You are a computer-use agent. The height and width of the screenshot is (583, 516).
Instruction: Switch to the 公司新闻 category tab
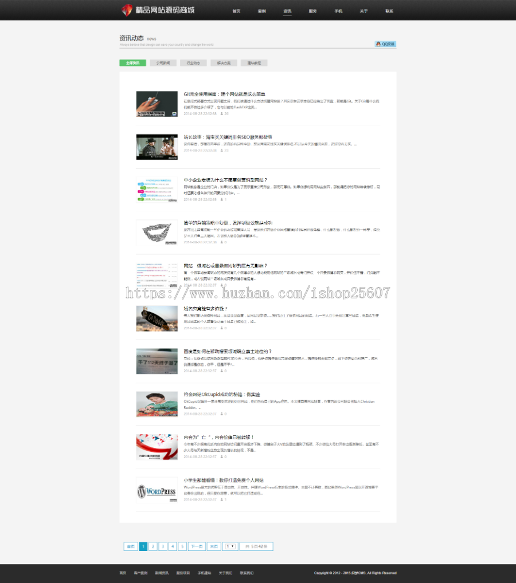163,63
